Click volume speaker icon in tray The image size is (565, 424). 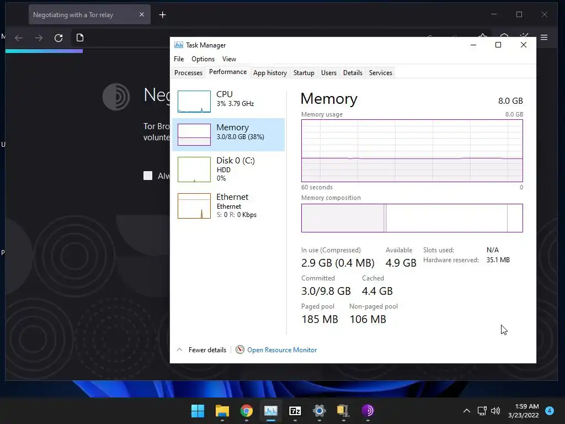(x=495, y=411)
